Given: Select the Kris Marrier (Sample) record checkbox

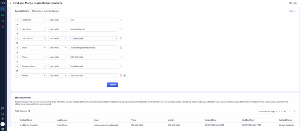Looking at the screenshot, I should [16, 125].
